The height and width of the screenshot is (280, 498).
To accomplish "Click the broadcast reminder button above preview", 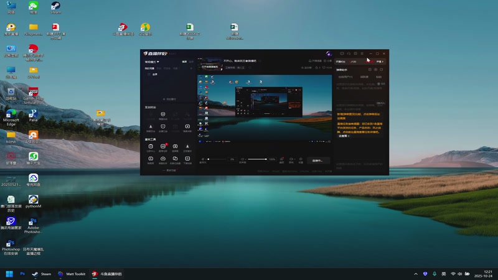I will (315, 61).
